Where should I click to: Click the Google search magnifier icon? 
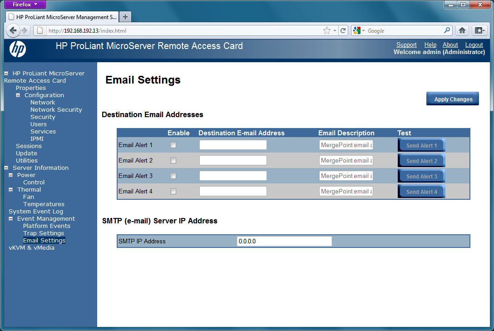point(447,30)
